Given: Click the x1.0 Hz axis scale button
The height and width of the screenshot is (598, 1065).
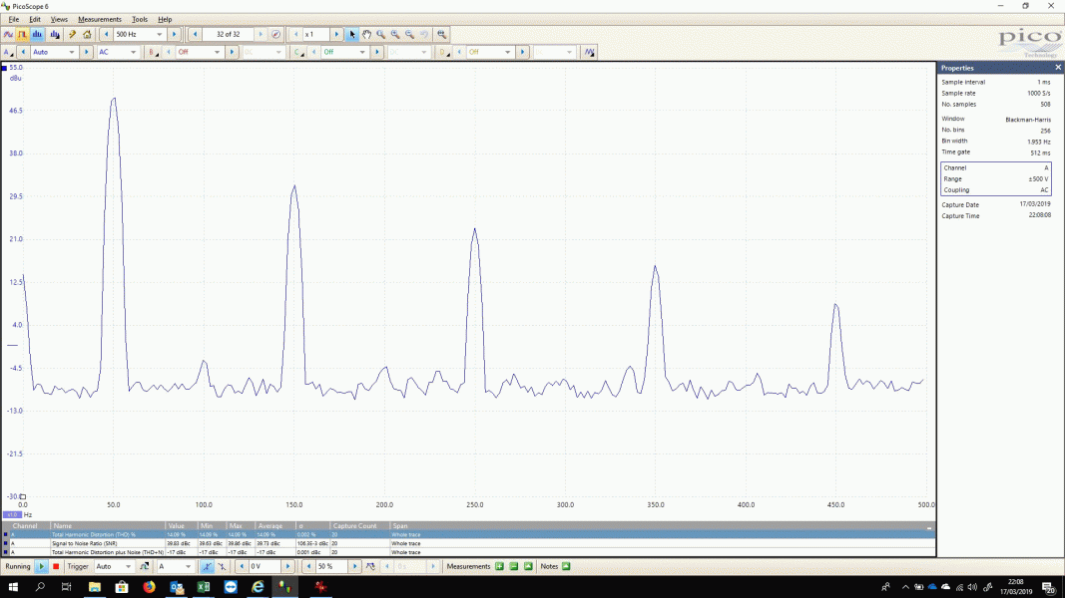Looking at the screenshot, I should point(12,514).
